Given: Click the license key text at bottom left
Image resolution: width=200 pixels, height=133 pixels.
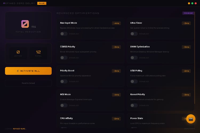Looking at the screenshot, I should click(20, 129).
